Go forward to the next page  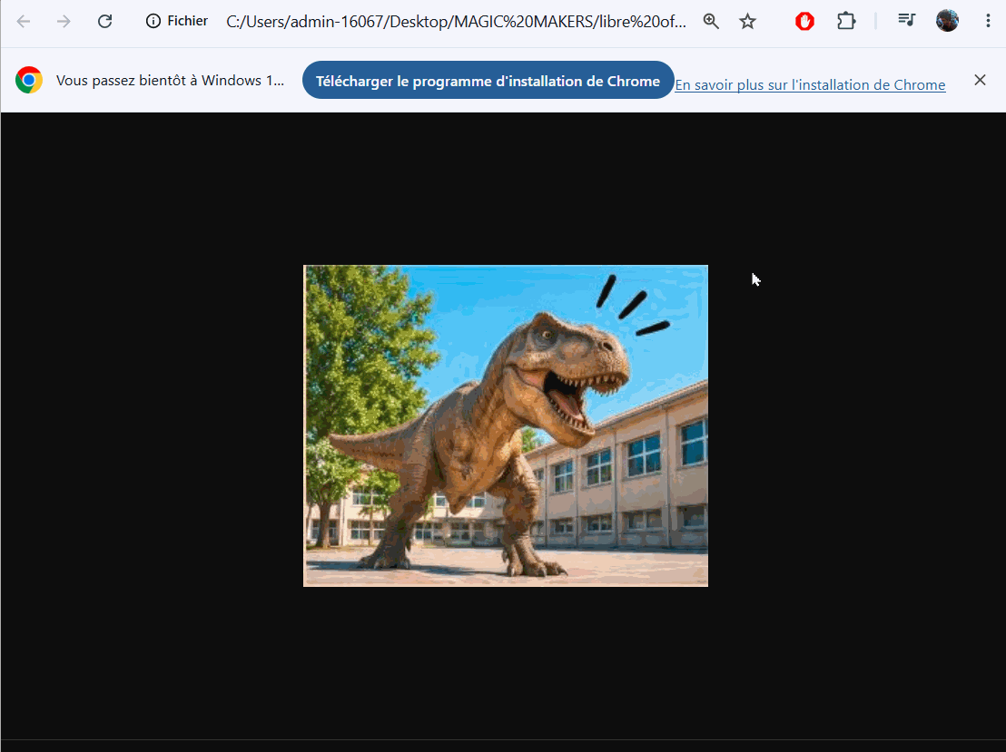64,21
